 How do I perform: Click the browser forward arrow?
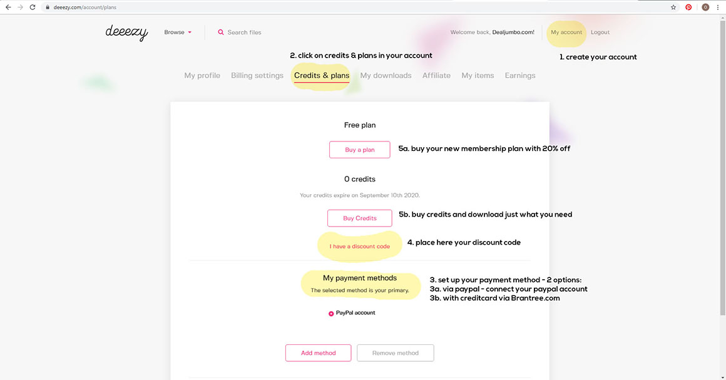21,8
